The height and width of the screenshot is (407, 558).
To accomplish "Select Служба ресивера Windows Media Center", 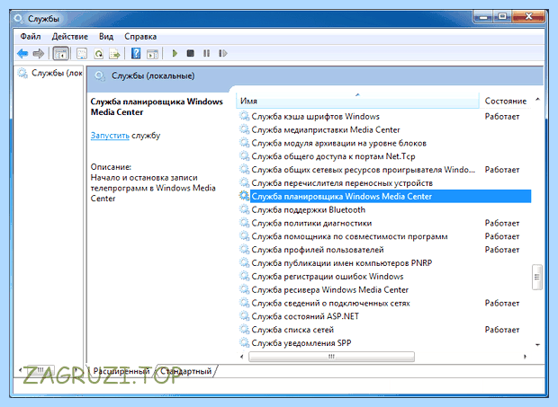I will [x=330, y=290].
